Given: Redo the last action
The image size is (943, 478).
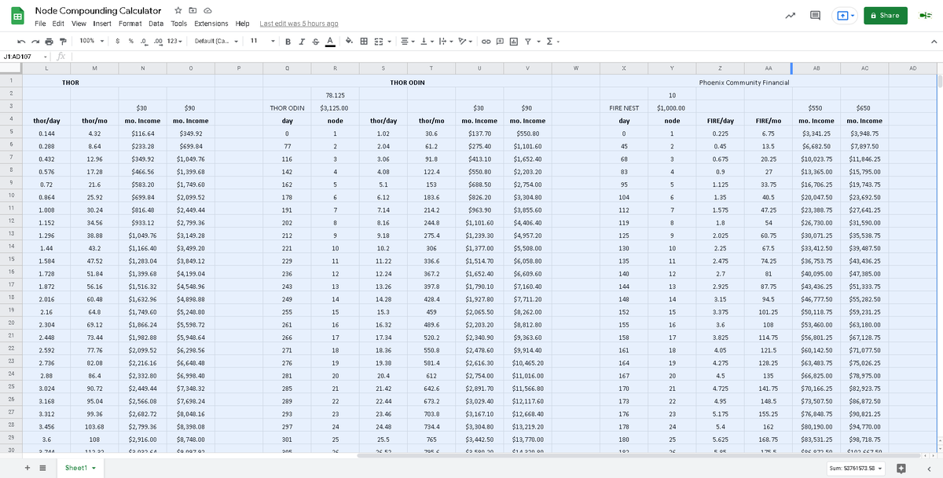Looking at the screenshot, I should 36,41.
